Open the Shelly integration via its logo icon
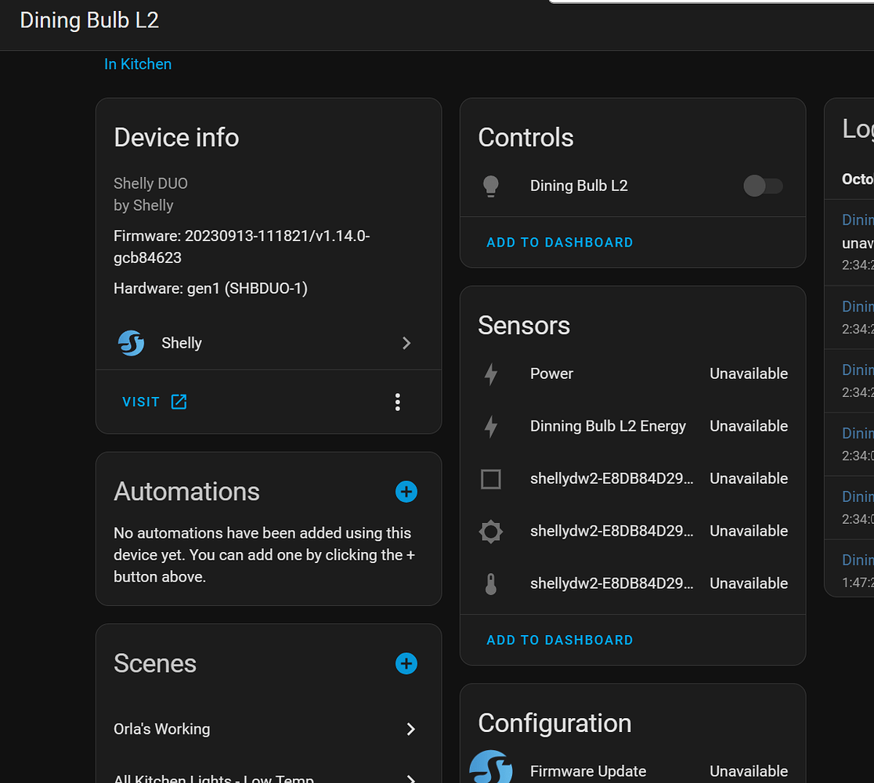This screenshot has width=874, height=783. (131, 343)
